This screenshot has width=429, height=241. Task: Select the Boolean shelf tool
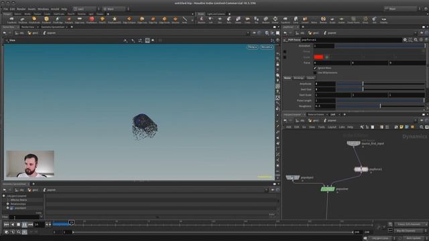(265, 19)
